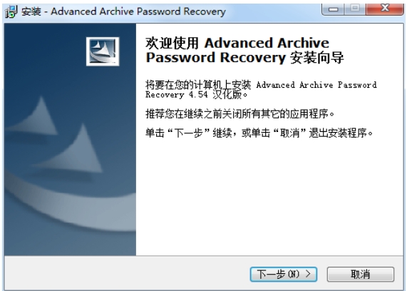Click the curved swoosh graphic in the banner

[70, 205]
